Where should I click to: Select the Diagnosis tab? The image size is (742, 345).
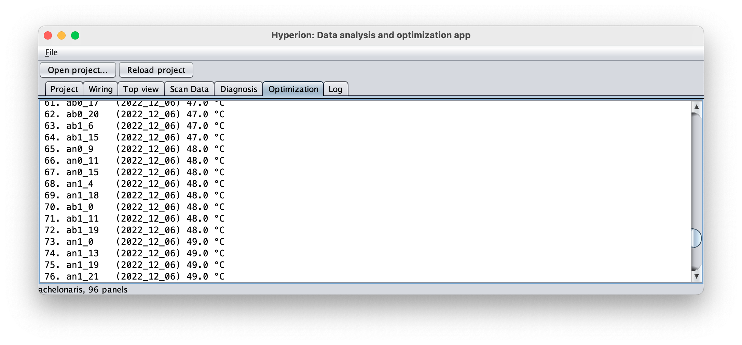[238, 89]
